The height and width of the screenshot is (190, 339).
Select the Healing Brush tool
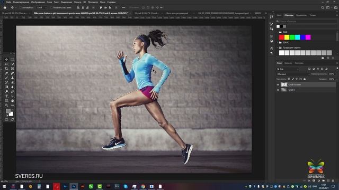pyautogui.click(x=12, y=73)
